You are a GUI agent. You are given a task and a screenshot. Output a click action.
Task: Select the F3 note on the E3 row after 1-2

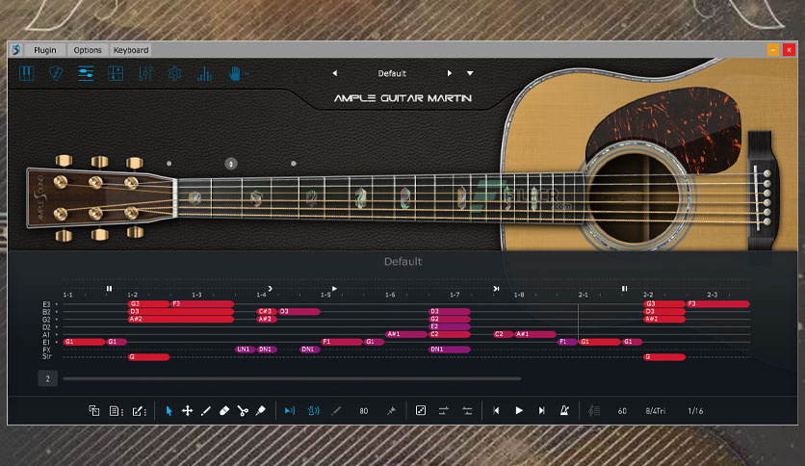tap(202, 304)
